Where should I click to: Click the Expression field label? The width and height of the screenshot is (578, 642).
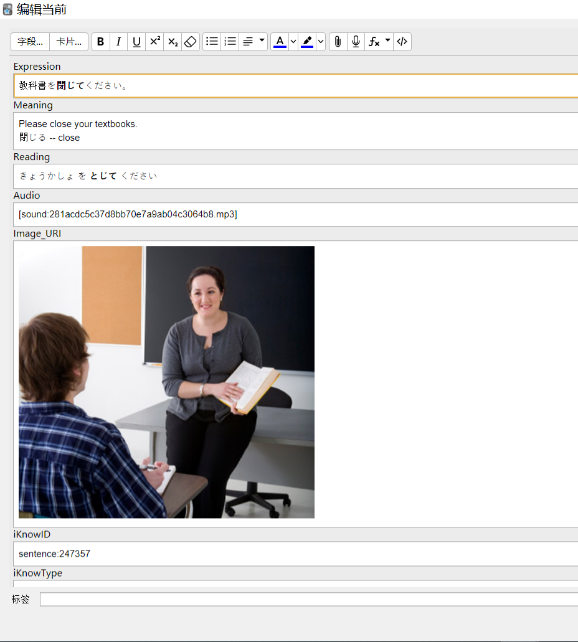pyautogui.click(x=37, y=67)
